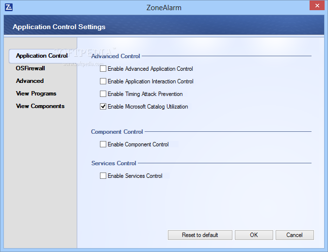Image resolution: width=328 pixels, height=252 pixels.
Task: Click the Reset to default button
Action: point(200,235)
